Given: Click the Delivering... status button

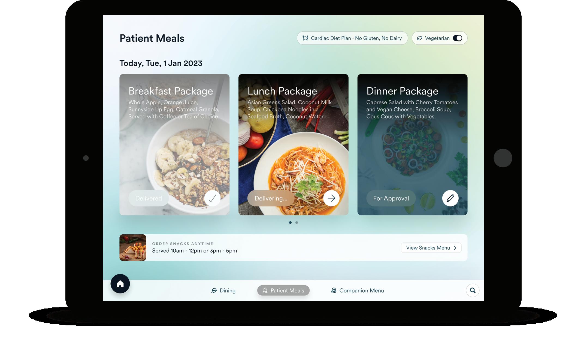Looking at the screenshot, I should [x=271, y=198].
